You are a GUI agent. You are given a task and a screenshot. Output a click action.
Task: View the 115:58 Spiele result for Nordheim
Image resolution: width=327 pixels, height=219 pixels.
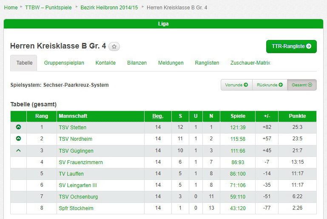point(238,139)
